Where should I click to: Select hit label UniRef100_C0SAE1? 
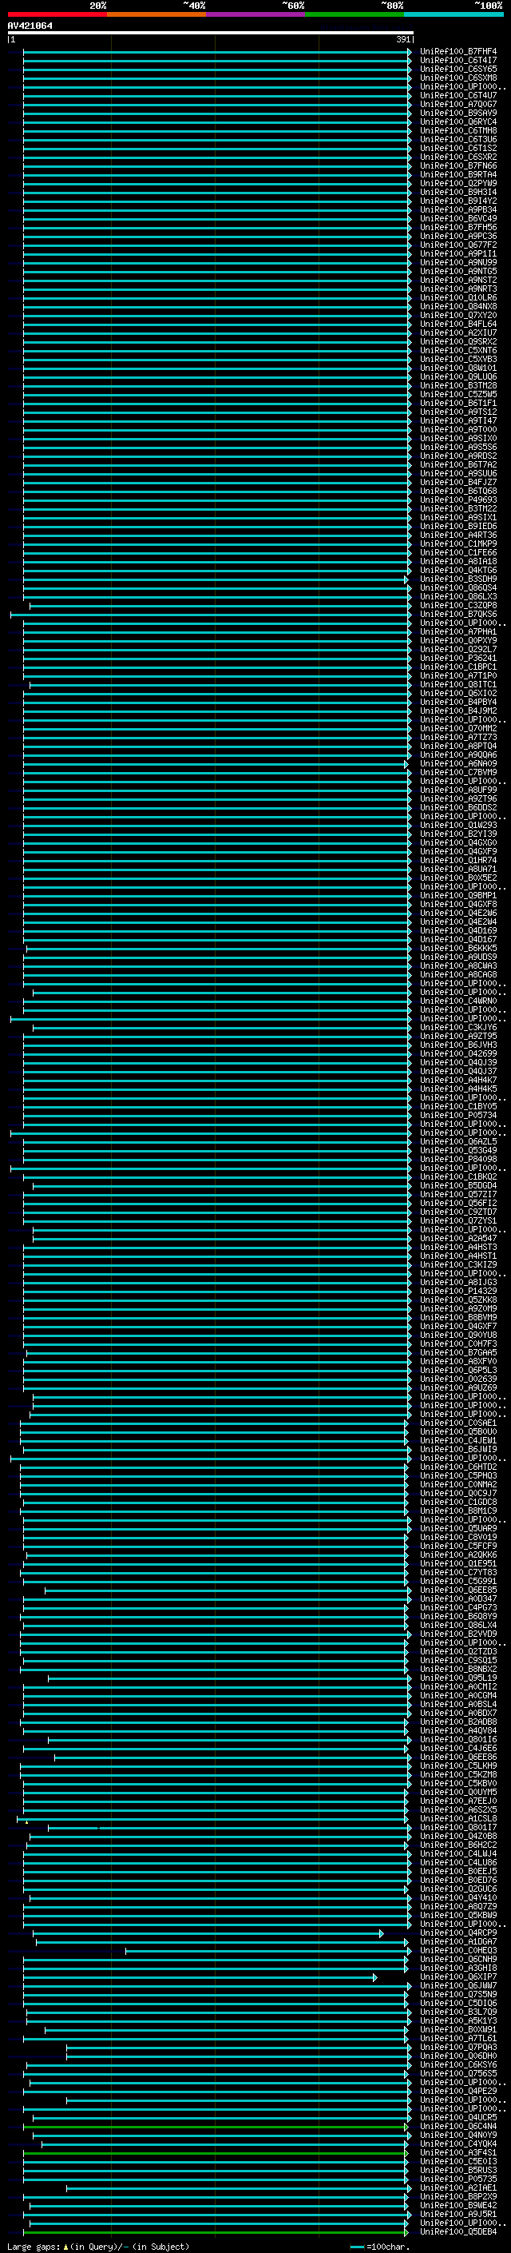pyautogui.click(x=458, y=1423)
